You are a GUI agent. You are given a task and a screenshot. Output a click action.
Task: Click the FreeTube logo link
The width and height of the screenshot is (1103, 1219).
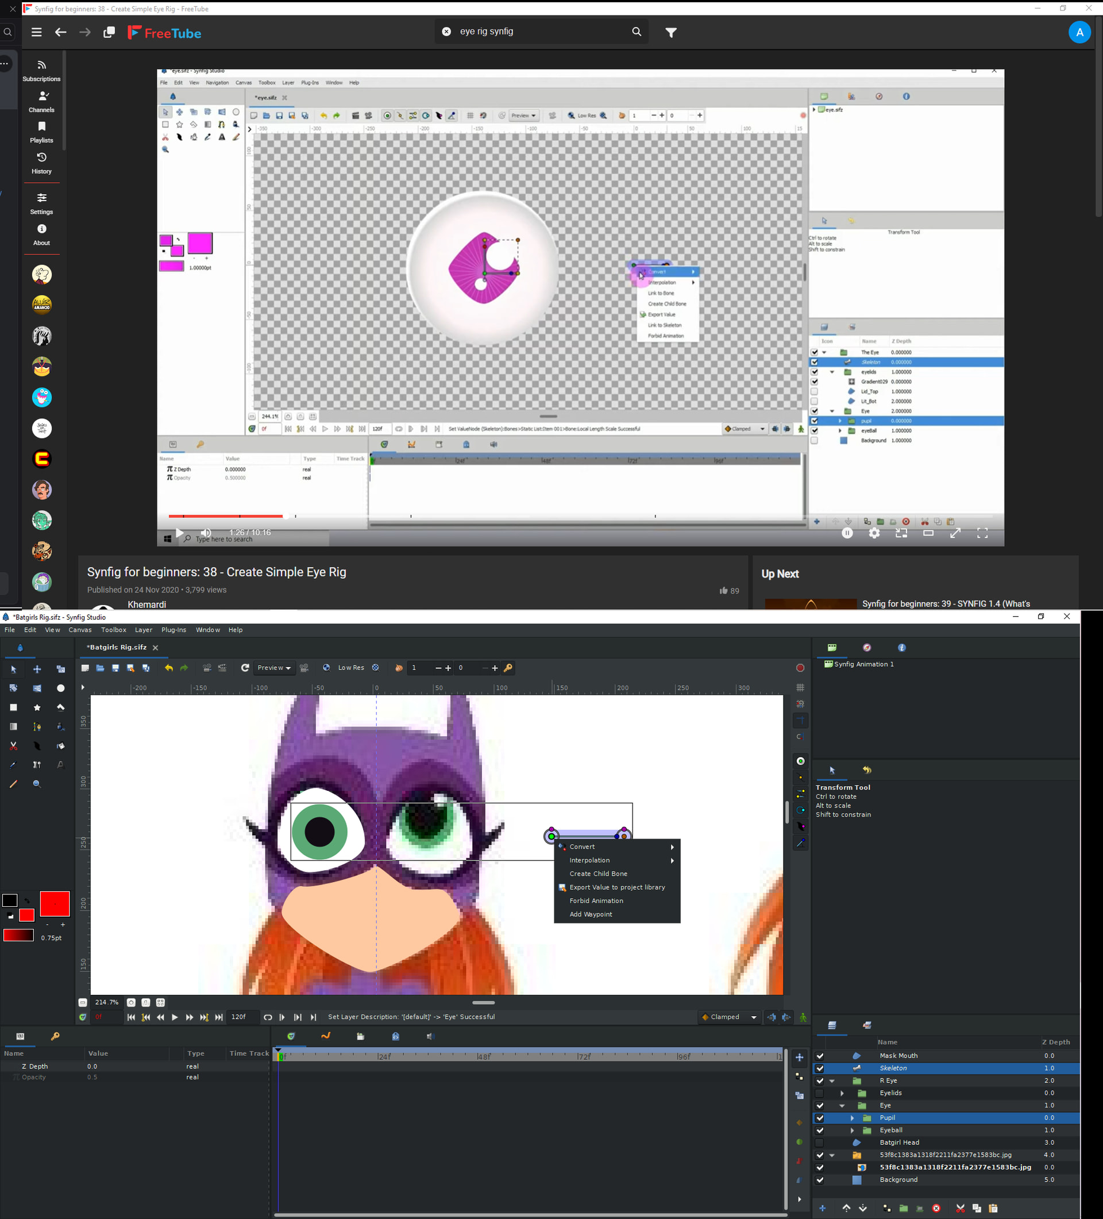click(164, 33)
